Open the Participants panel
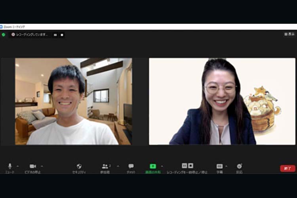 point(105,166)
